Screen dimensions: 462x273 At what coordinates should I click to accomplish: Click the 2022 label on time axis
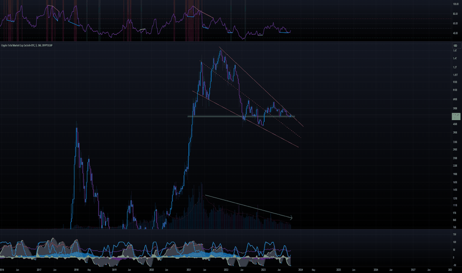[226, 270]
